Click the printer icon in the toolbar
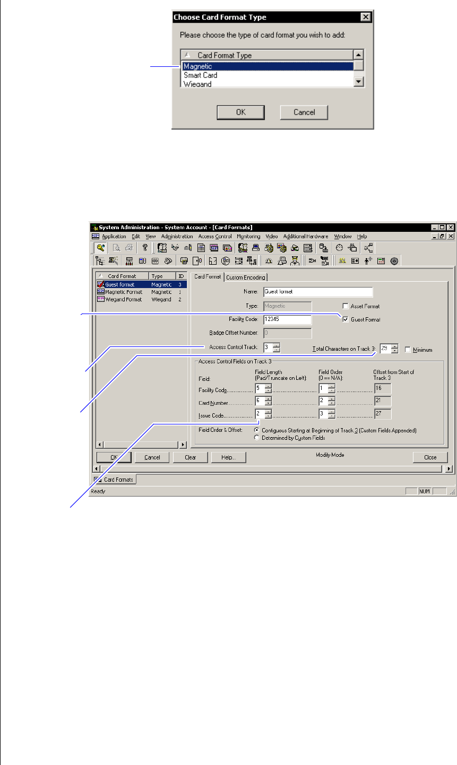Viewport: 457px width, 765px height. click(128, 247)
